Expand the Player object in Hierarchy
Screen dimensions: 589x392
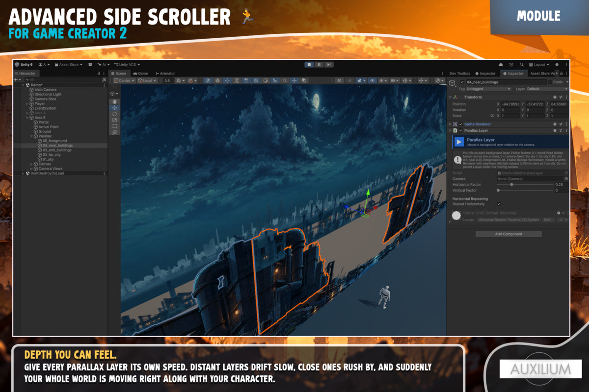pos(27,104)
